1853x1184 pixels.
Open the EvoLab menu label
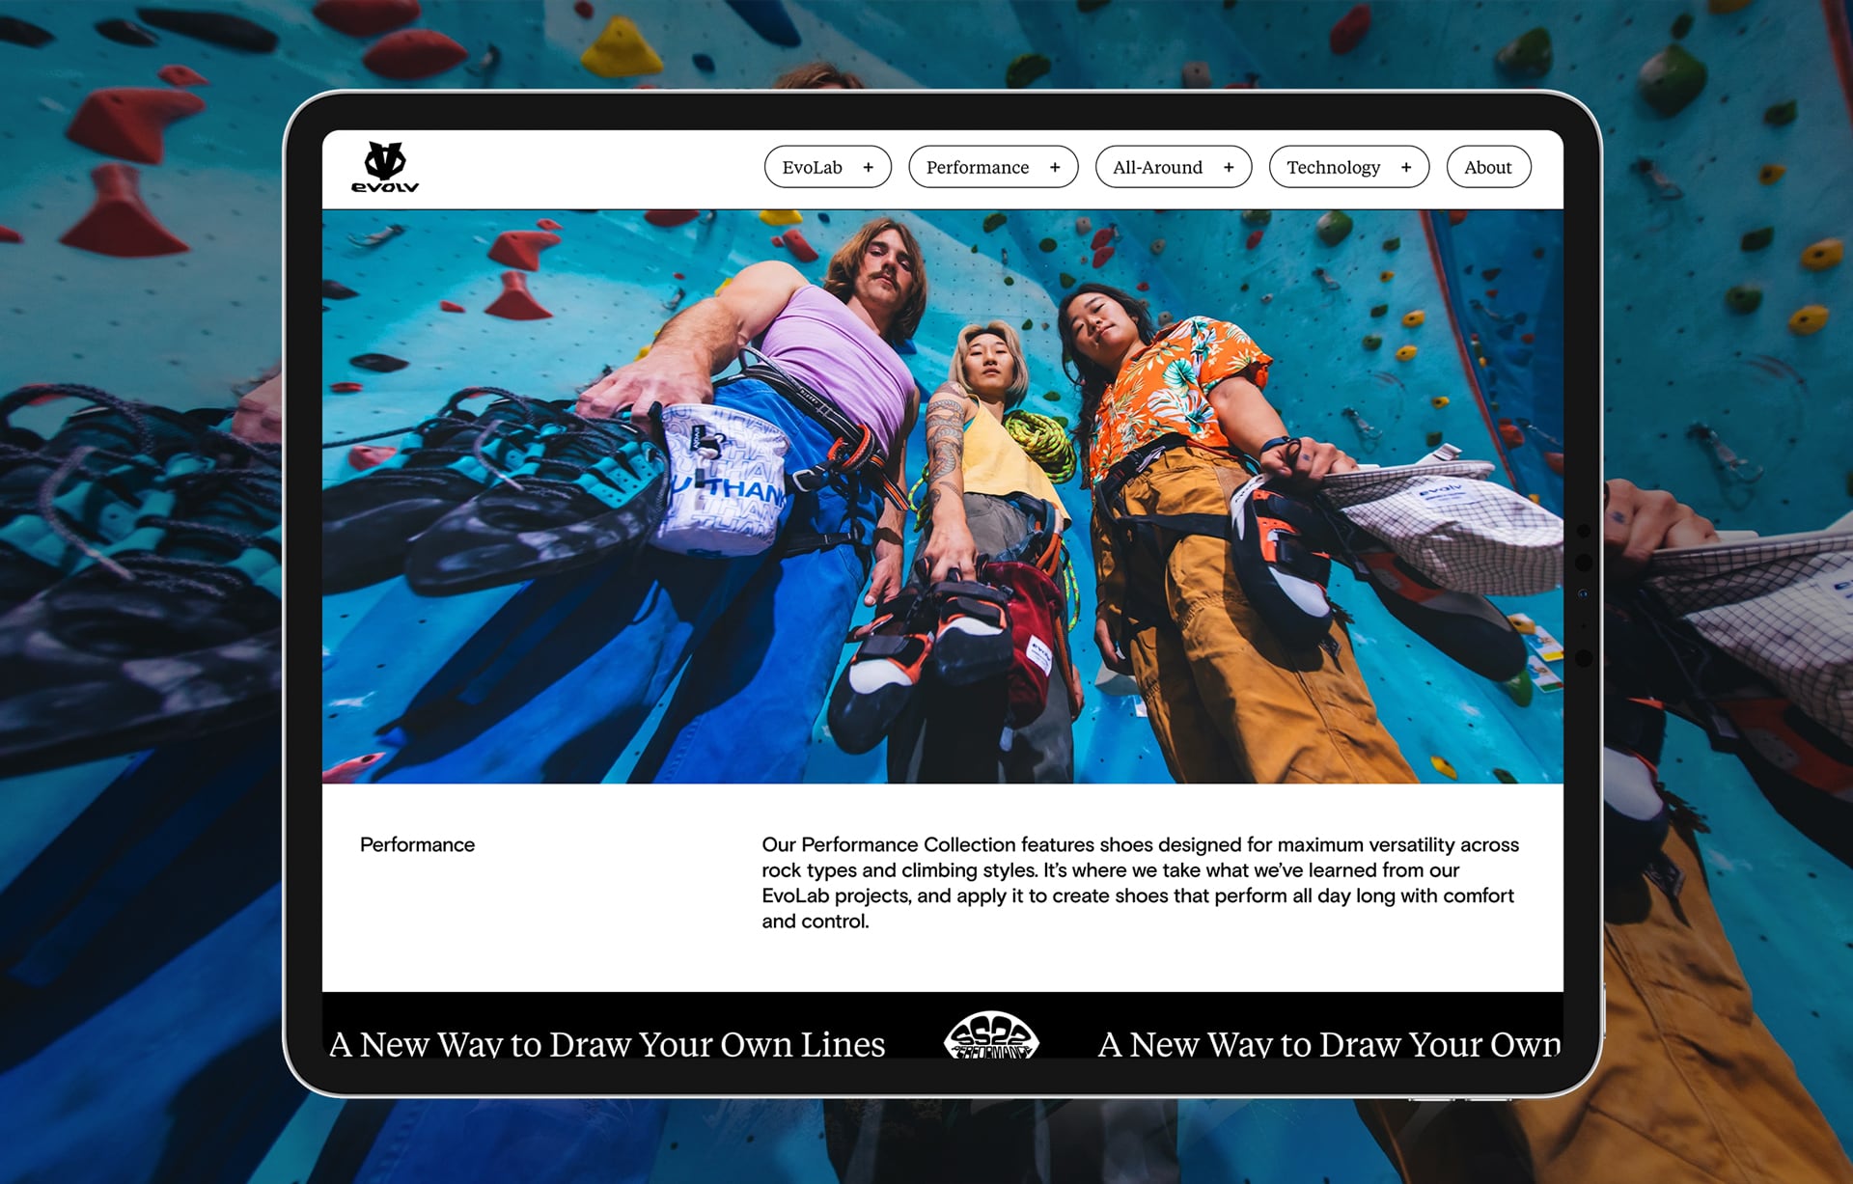pos(812,168)
